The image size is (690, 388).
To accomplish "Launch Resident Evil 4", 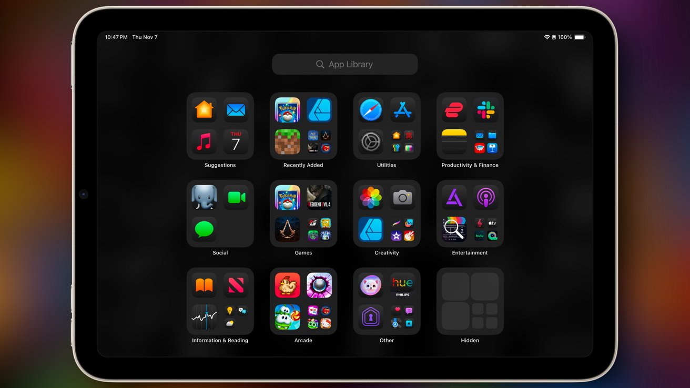I will (319, 198).
